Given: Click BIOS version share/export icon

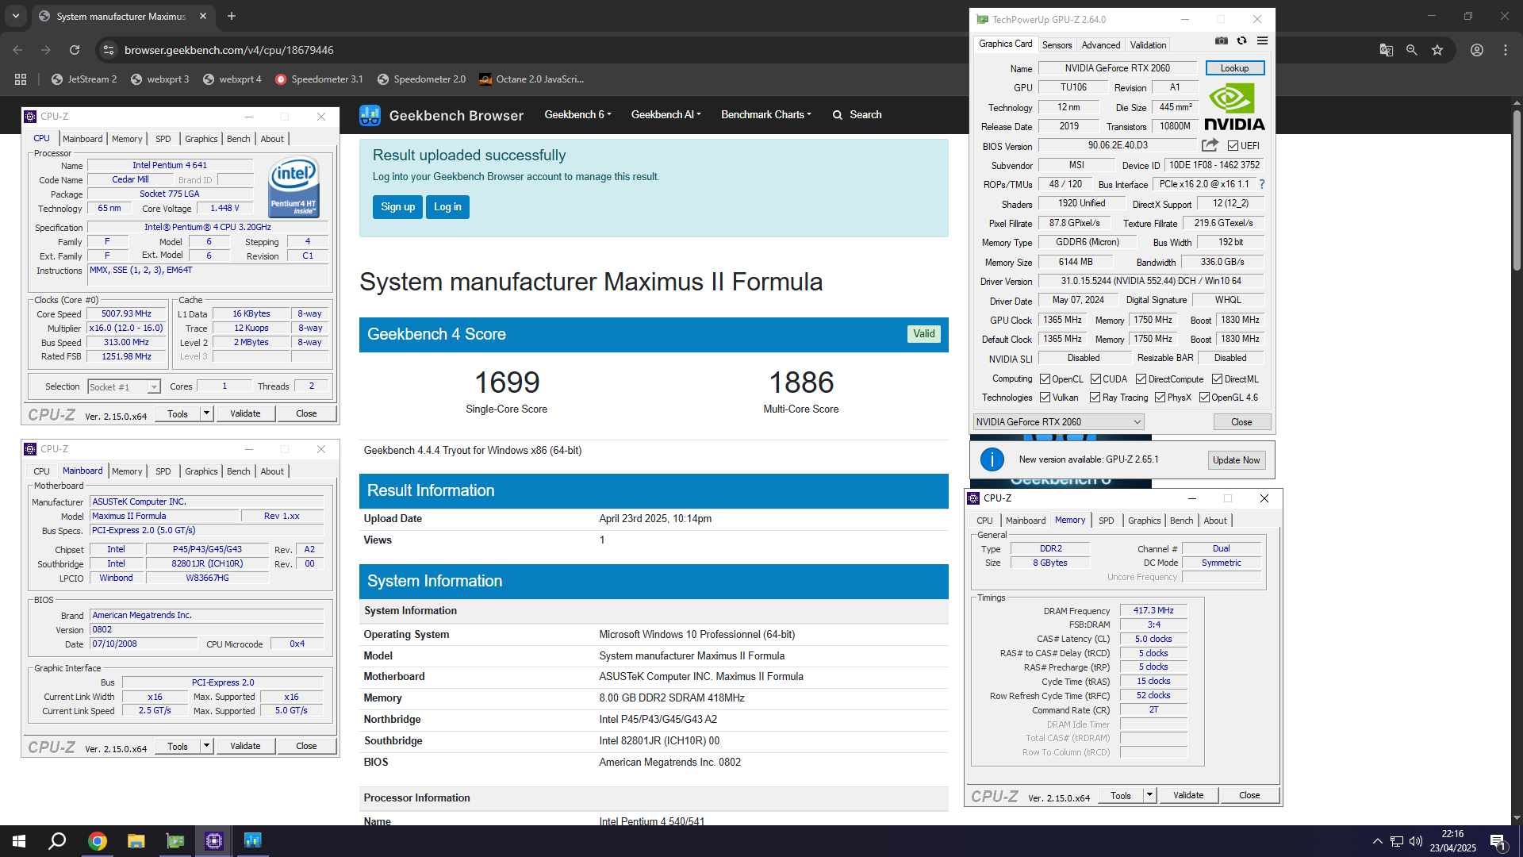Looking at the screenshot, I should point(1210,145).
